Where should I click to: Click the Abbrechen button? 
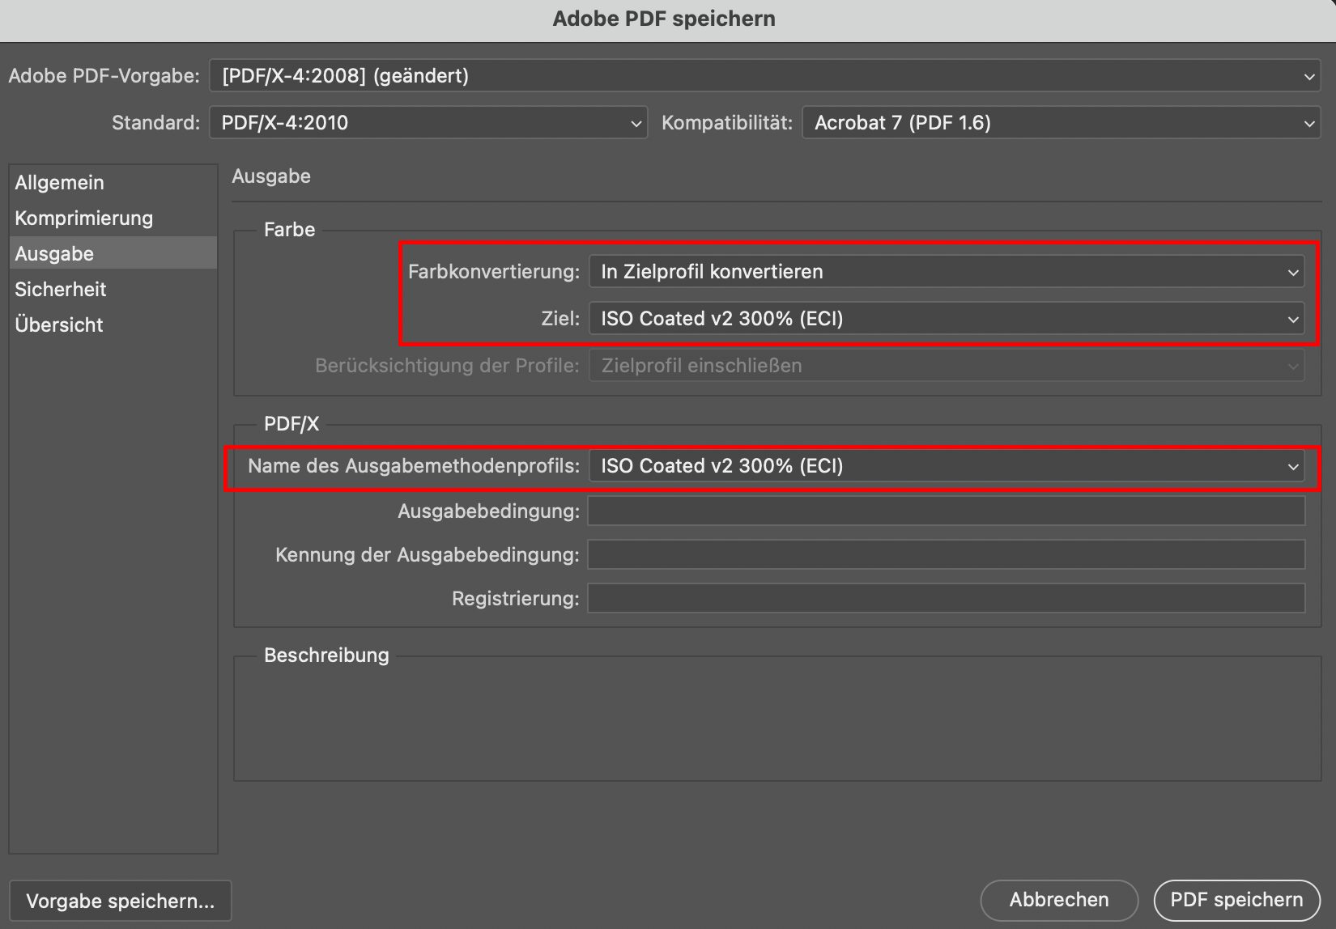click(1059, 900)
